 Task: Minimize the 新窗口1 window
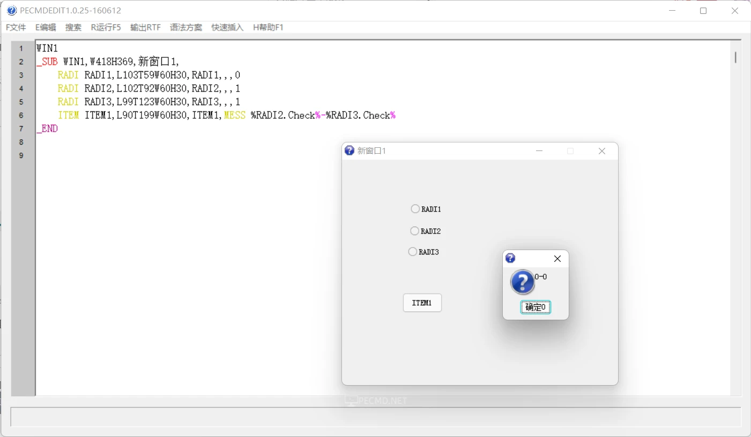click(x=539, y=151)
